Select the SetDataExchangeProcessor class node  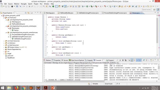(22, 39)
